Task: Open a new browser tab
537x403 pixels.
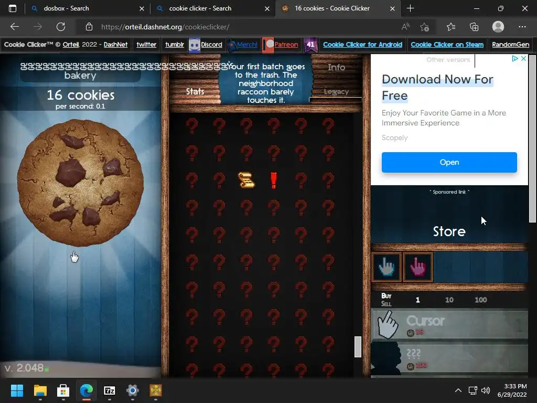Action: (410, 8)
